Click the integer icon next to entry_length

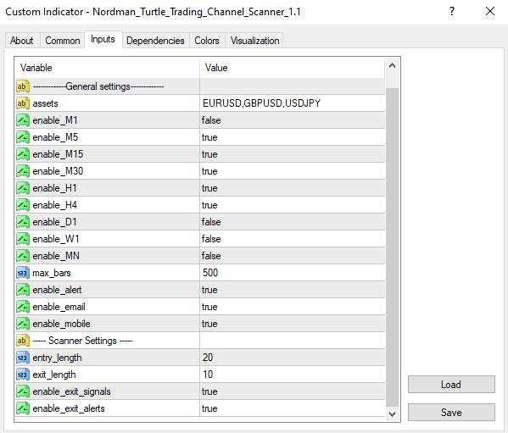tap(23, 358)
